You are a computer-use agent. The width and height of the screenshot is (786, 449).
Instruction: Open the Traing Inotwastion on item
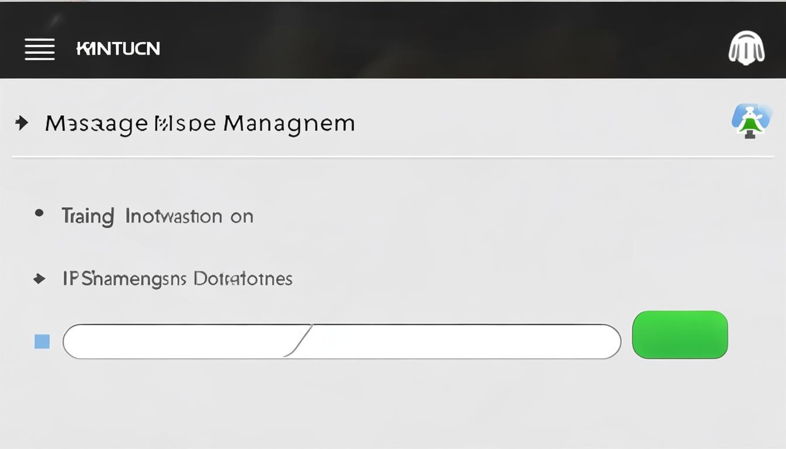point(157,216)
